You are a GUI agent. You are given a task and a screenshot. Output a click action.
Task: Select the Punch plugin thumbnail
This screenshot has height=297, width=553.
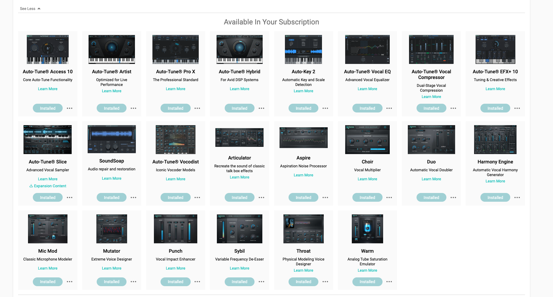tap(176, 229)
